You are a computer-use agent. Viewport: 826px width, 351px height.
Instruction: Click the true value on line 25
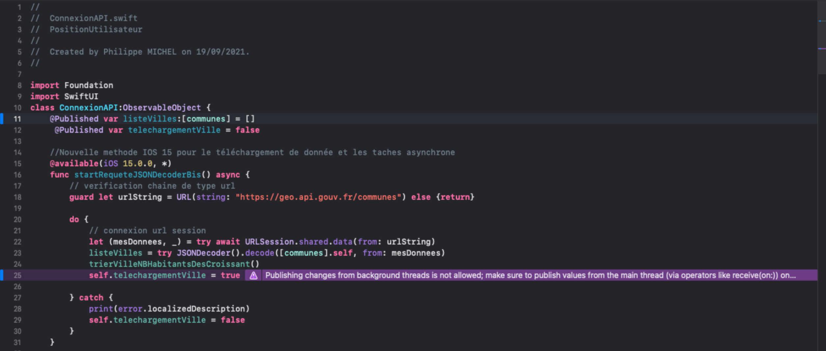pyautogui.click(x=230, y=275)
